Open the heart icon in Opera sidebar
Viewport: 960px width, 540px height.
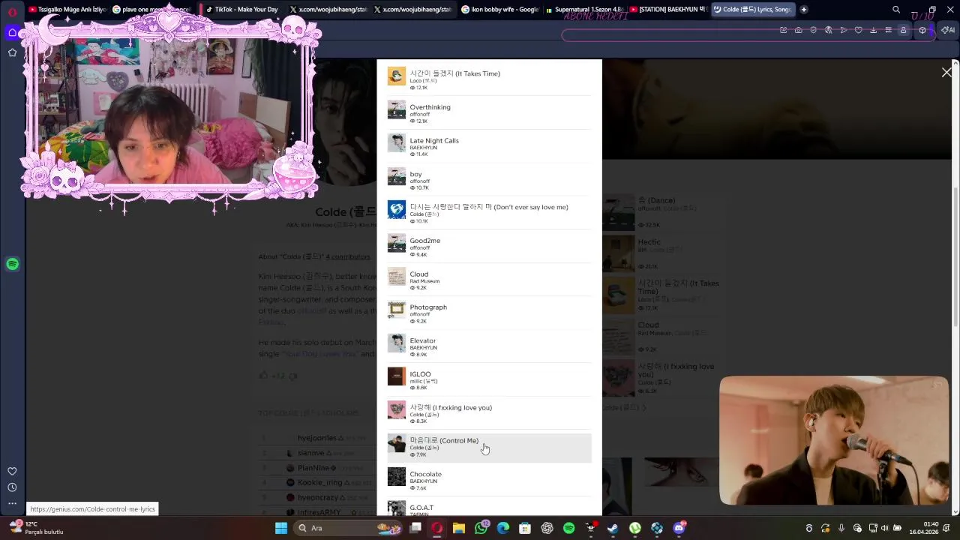click(12, 471)
